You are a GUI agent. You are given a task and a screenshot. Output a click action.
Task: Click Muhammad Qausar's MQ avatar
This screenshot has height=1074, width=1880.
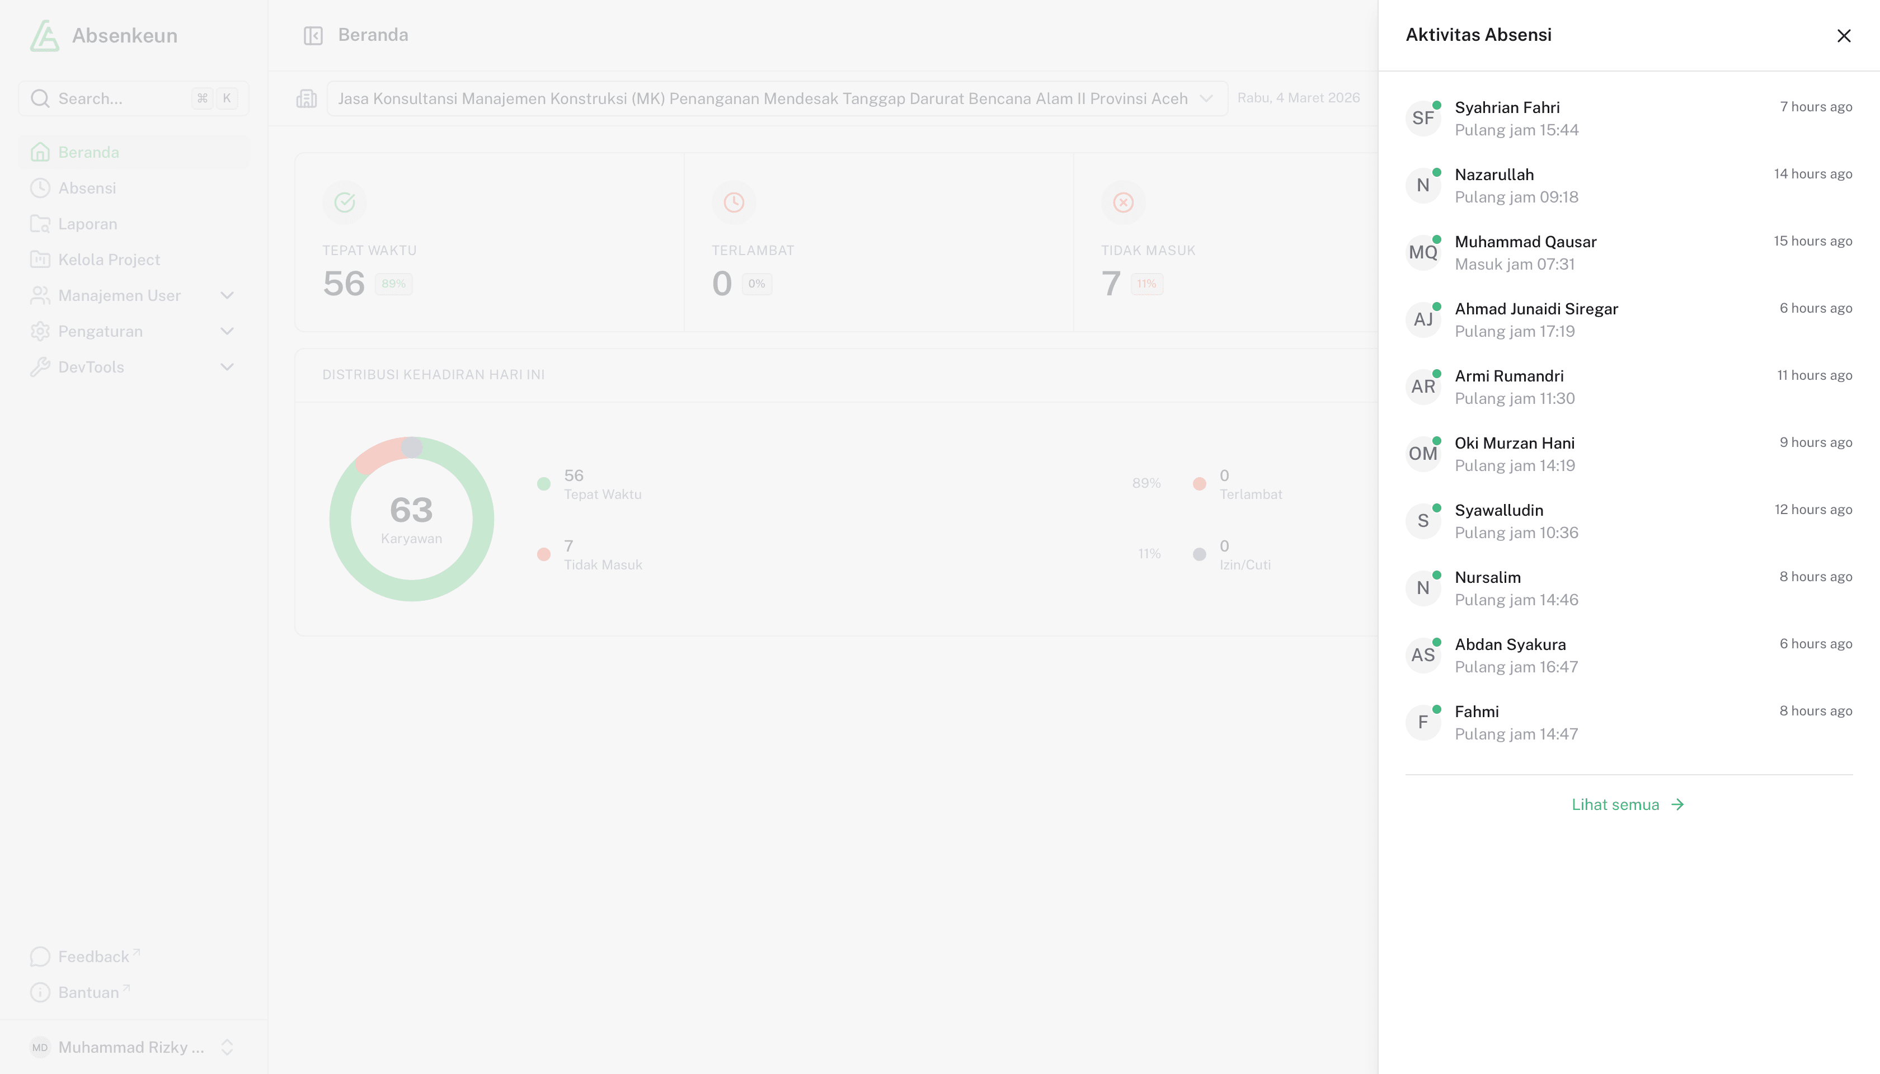coord(1422,252)
